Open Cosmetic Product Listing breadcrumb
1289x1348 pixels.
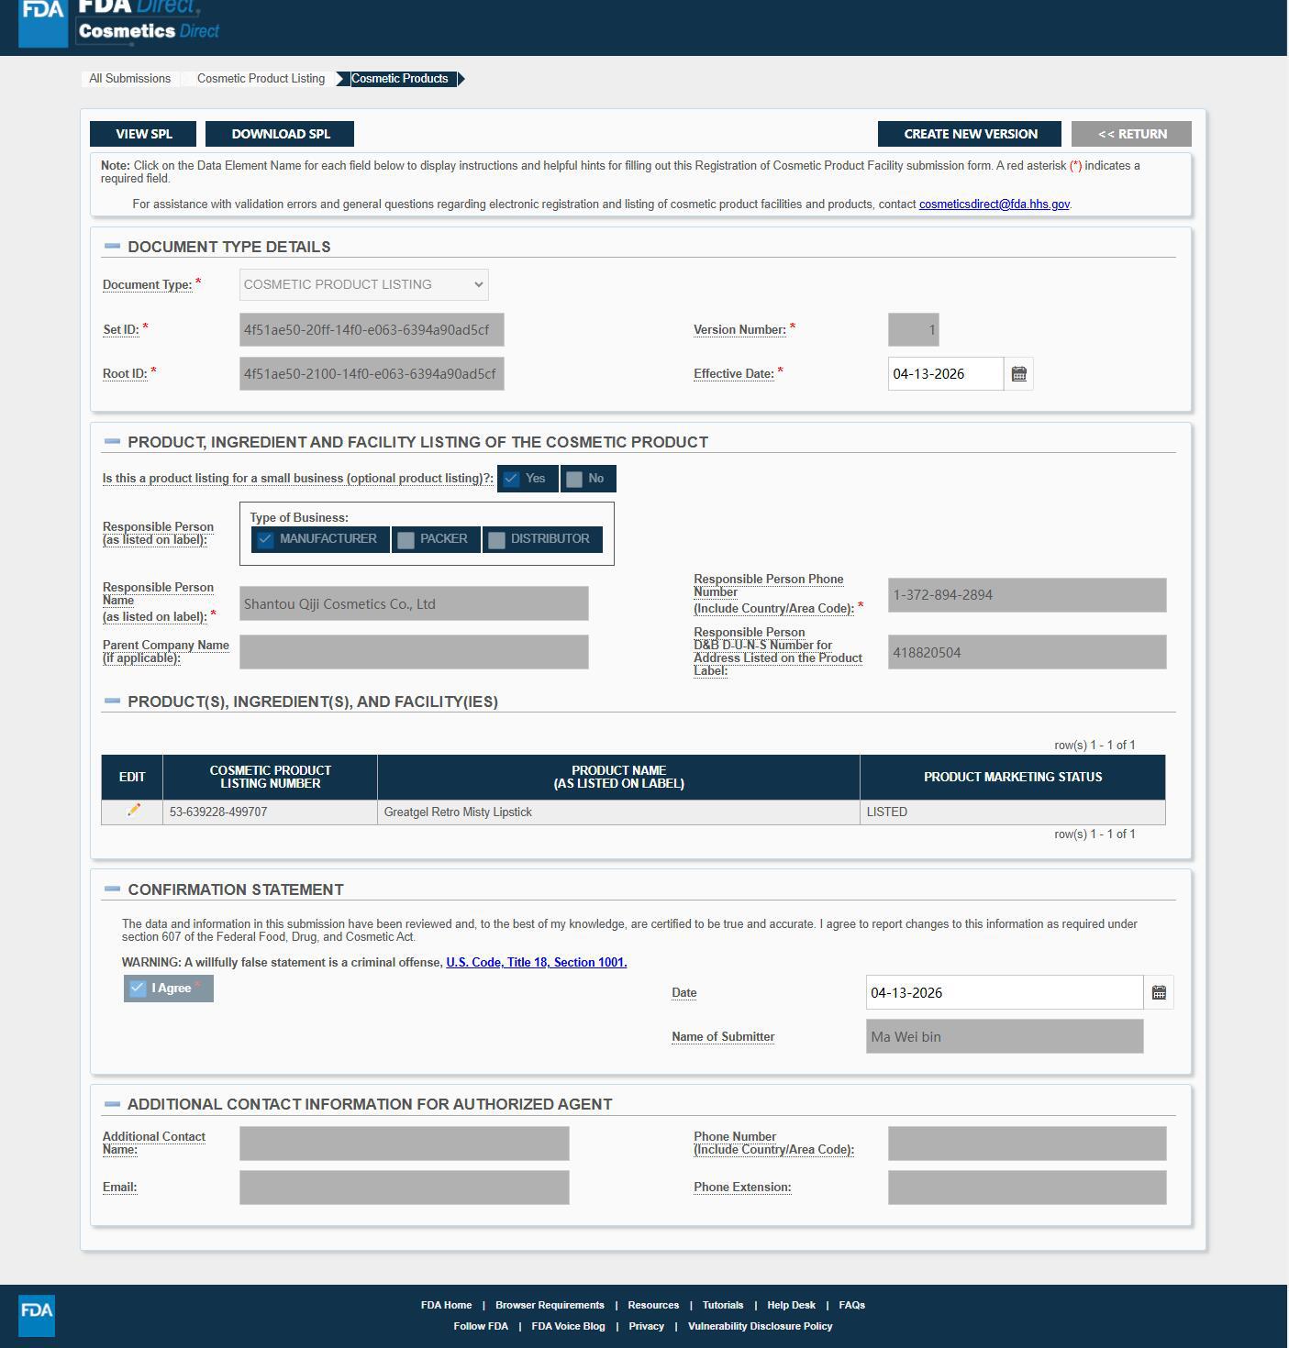click(x=261, y=79)
